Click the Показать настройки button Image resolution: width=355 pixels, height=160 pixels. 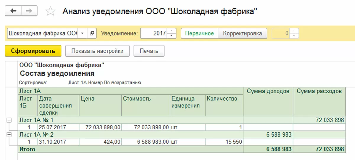coord(97,51)
